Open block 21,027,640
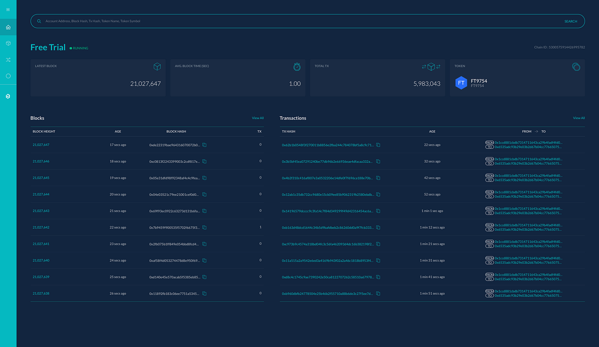This screenshot has height=347, width=599. [x=41, y=260]
